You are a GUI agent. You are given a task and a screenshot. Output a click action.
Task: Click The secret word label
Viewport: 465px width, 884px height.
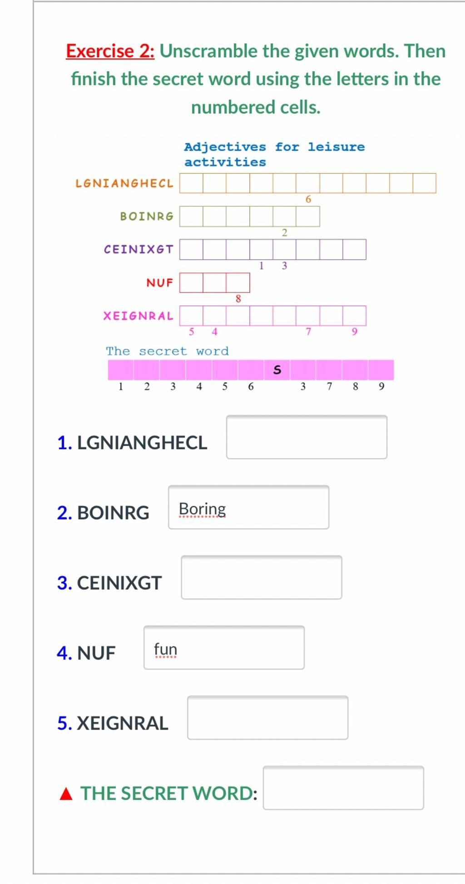click(168, 351)
